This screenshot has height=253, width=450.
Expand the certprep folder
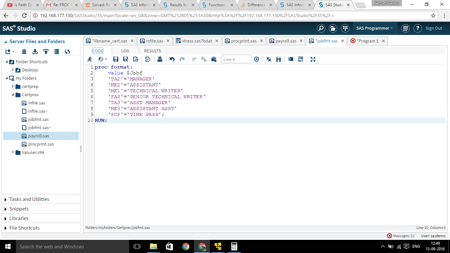pyautogui.click(x=13, y=86)
